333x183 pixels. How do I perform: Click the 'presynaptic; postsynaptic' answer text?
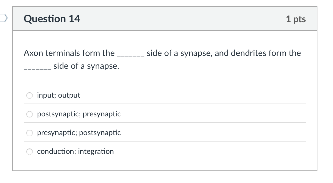79,132
